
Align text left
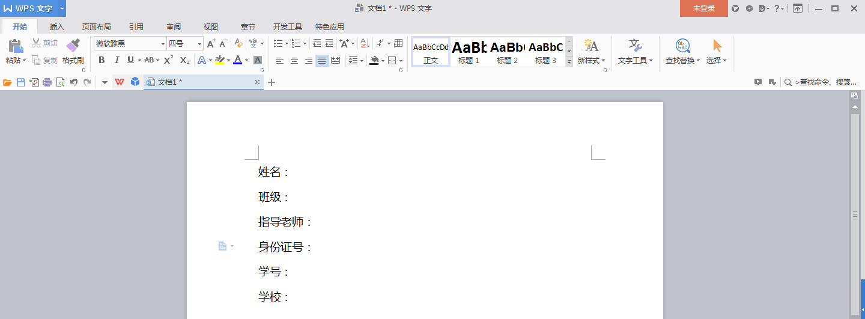click(x=279, y=60)
